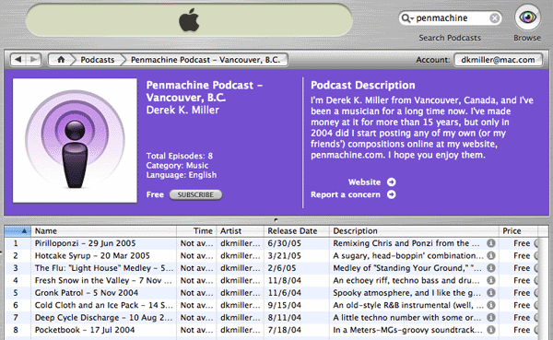Sort episodes by Artist column
Screen dimensions: 553x340
241,231
